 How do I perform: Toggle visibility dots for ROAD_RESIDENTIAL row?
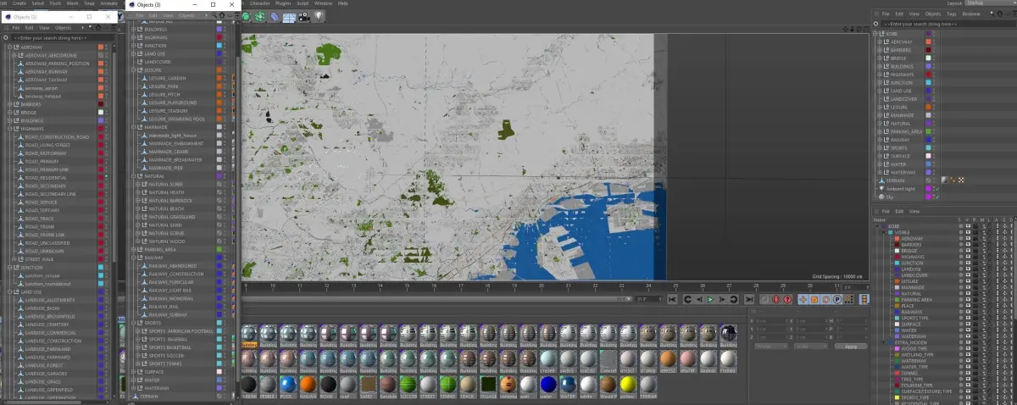[106, 178]
